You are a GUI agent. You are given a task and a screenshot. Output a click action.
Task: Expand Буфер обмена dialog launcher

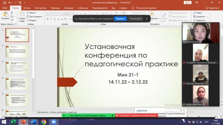coord(16,24)
